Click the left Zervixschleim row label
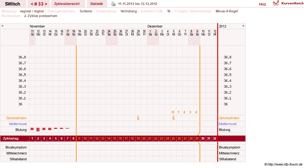304x168 pixels. [x=16, y=118]
